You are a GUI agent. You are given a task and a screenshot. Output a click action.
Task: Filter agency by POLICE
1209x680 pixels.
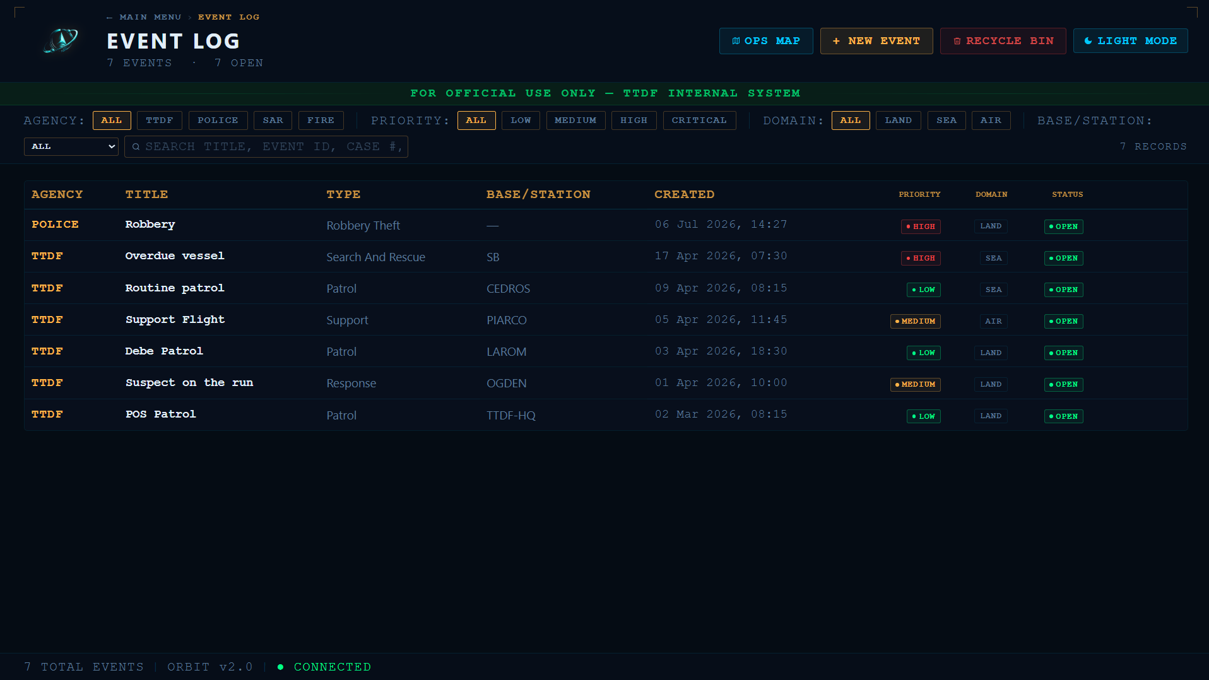click(218, 120)
